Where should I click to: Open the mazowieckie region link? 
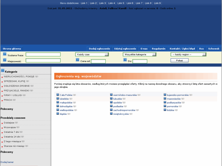click(x=173, y=99)
